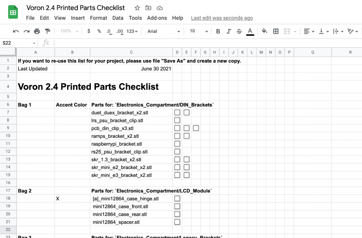Click into the formula bar input
The image size is (362, 238).
point(208,43)
